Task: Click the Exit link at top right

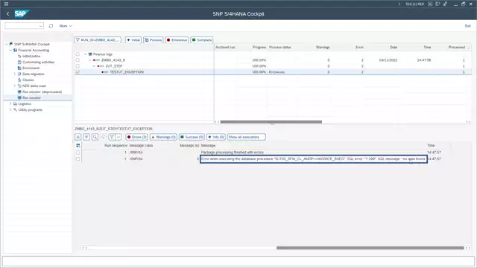Action: click(467, 26)
